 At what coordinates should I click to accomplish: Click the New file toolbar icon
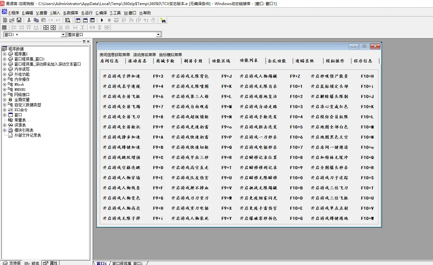[x=5, y=20]
